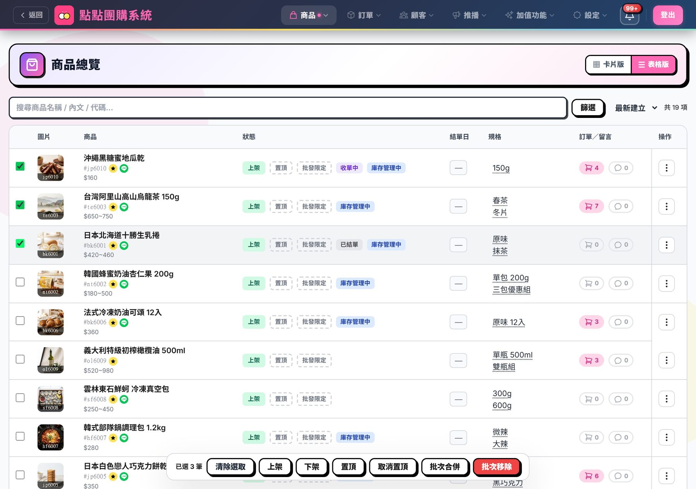The image size is (696, 489).
Task: Click the product search input field
Action: pyautogui.click(x=288, y=108)
